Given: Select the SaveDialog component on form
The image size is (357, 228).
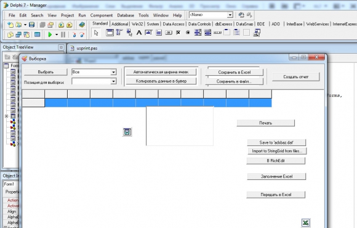Looking at the screenshot, I should pos(127,132).
